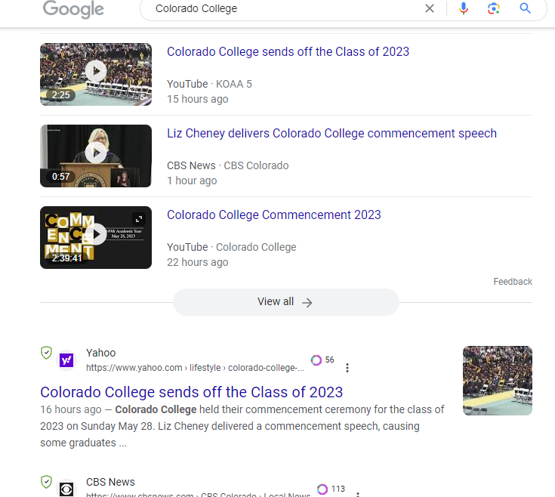The height and width of the screenshot is (497, 555).
Task: Click the Yahoo URL breadcrumb text
Action: [195, 368]
